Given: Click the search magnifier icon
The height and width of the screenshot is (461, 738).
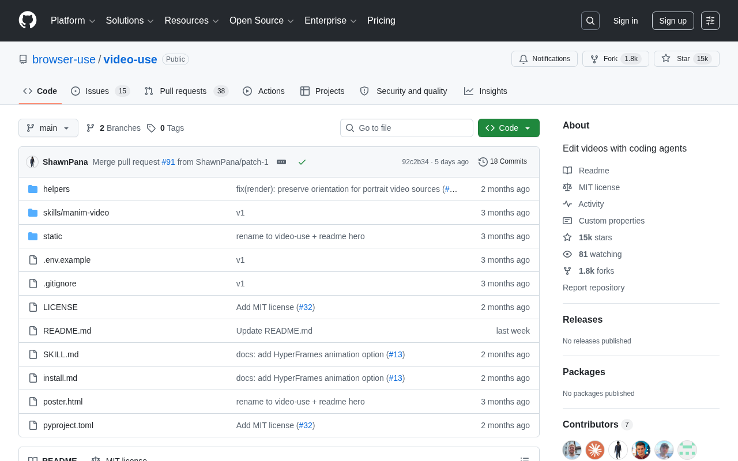Looking at the screenshot, I should 590,21.
